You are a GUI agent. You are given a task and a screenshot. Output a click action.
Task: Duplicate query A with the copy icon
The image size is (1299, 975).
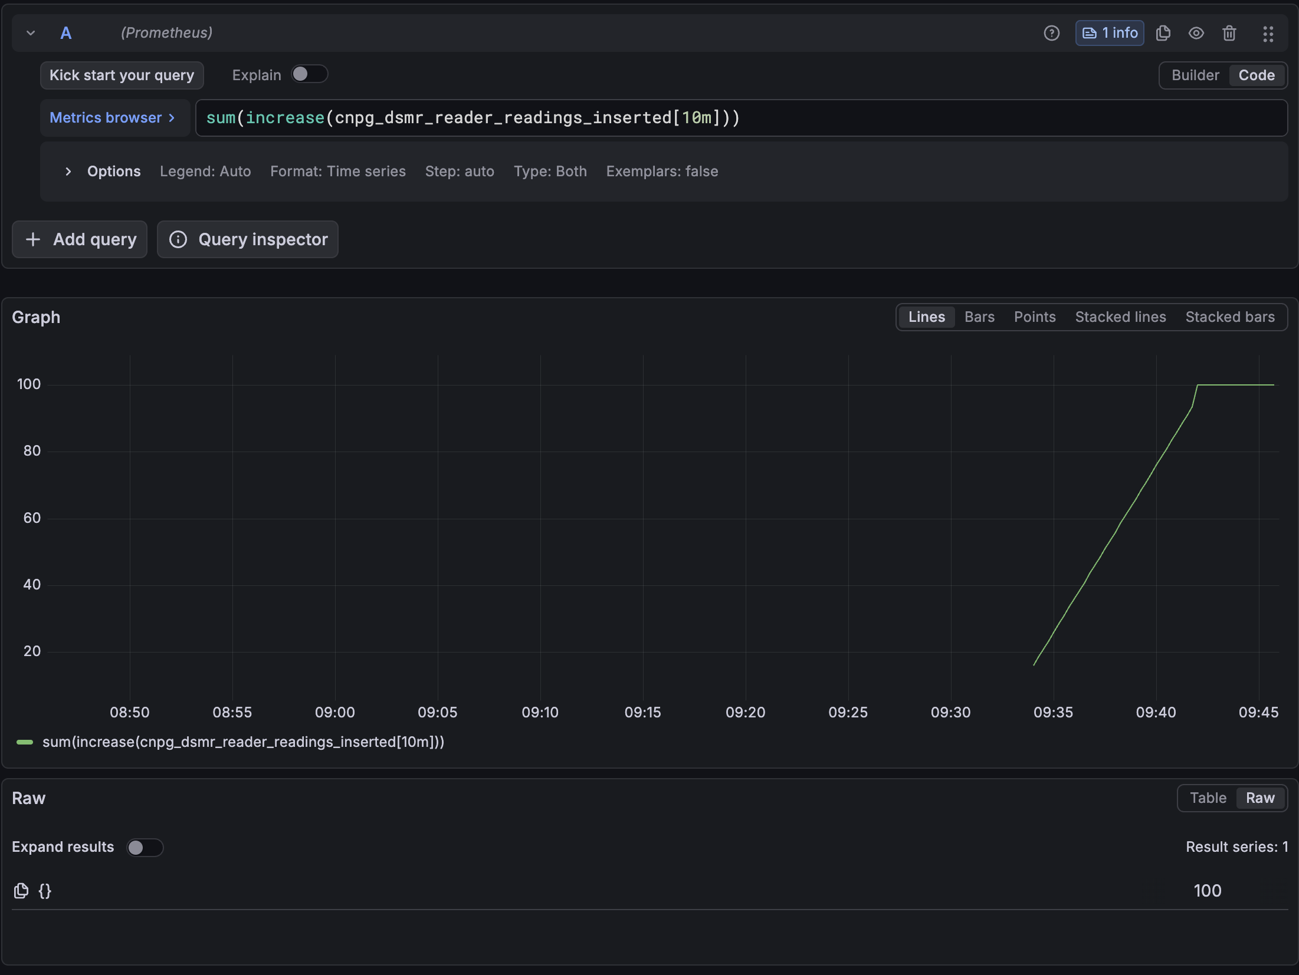1163,33
